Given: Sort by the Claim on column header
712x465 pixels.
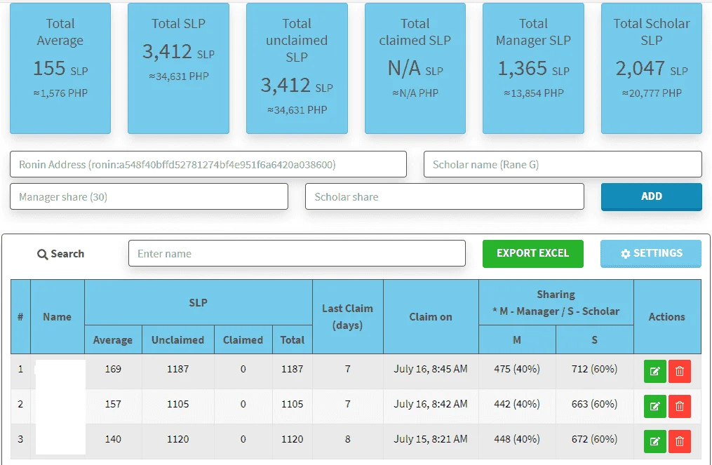Looking at the screenshot, I should coord(431,316).
